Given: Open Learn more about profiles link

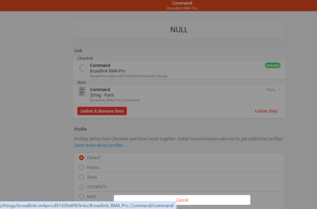Looking at the screenshot, I should click(99, 145).
